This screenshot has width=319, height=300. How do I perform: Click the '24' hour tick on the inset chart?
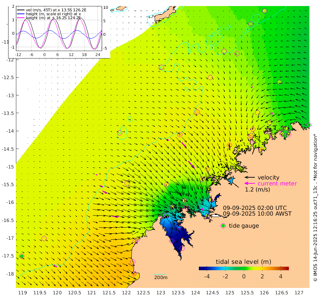(x=98, y=55)
